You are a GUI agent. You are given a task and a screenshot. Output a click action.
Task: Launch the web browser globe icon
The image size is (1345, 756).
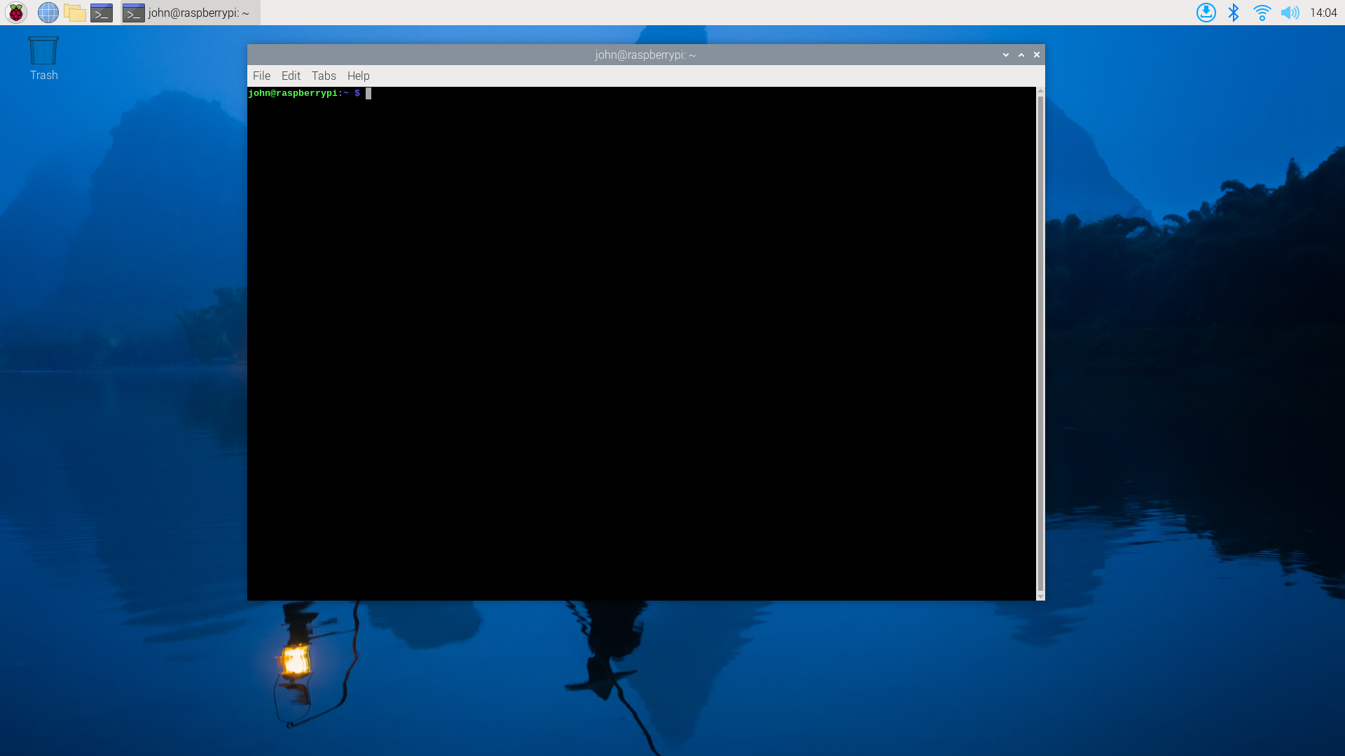point(48,13)
